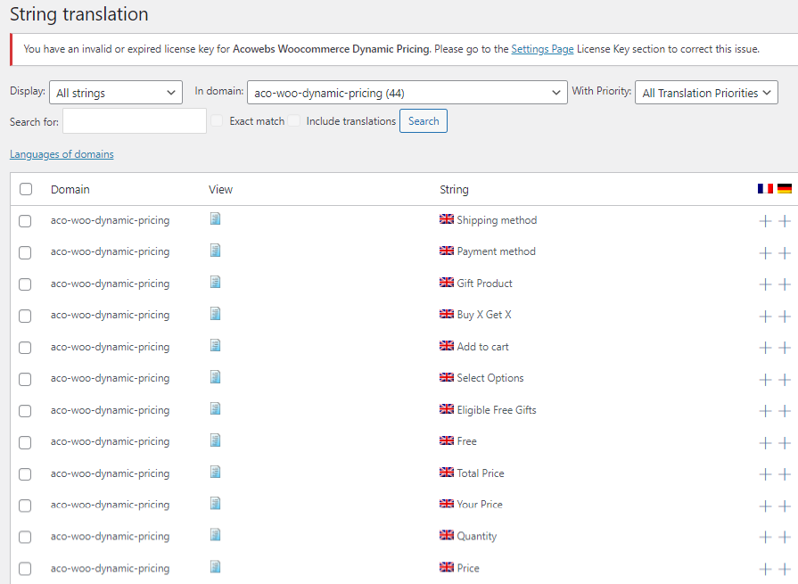Add French translation for Add to cart
The image size is (798, 584).
[765, 348]
